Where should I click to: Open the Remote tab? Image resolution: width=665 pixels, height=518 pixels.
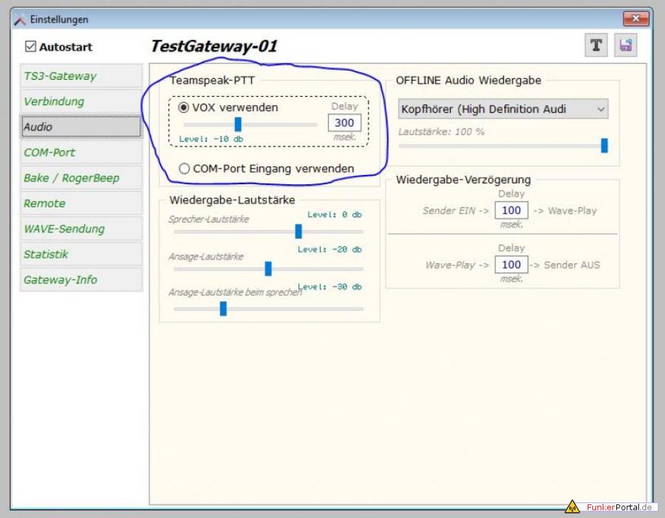[x=81, y=203]
